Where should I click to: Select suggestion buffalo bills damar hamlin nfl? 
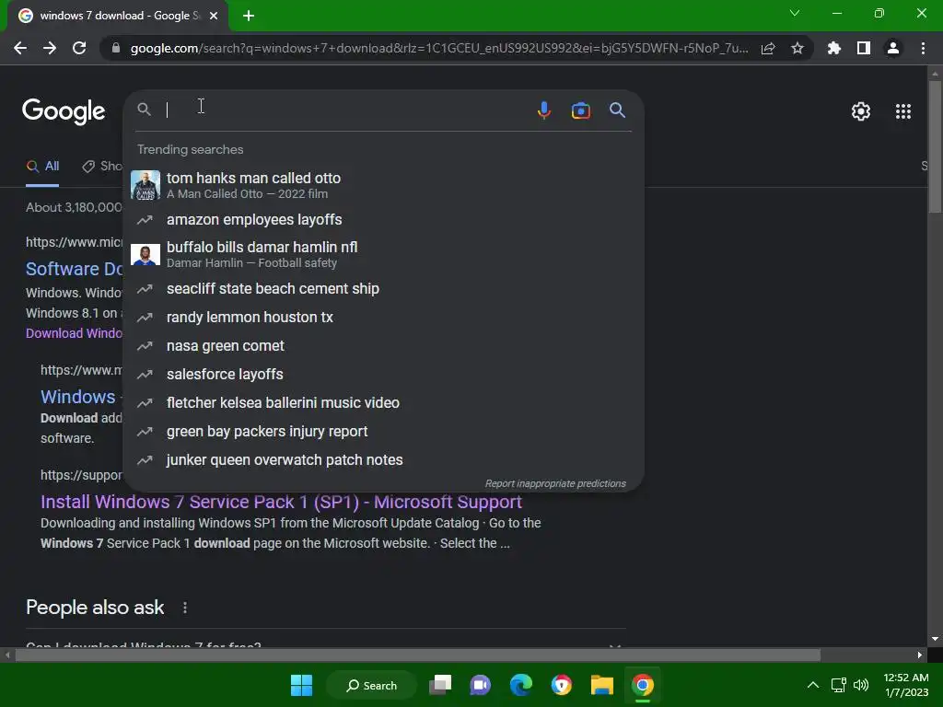383,254
